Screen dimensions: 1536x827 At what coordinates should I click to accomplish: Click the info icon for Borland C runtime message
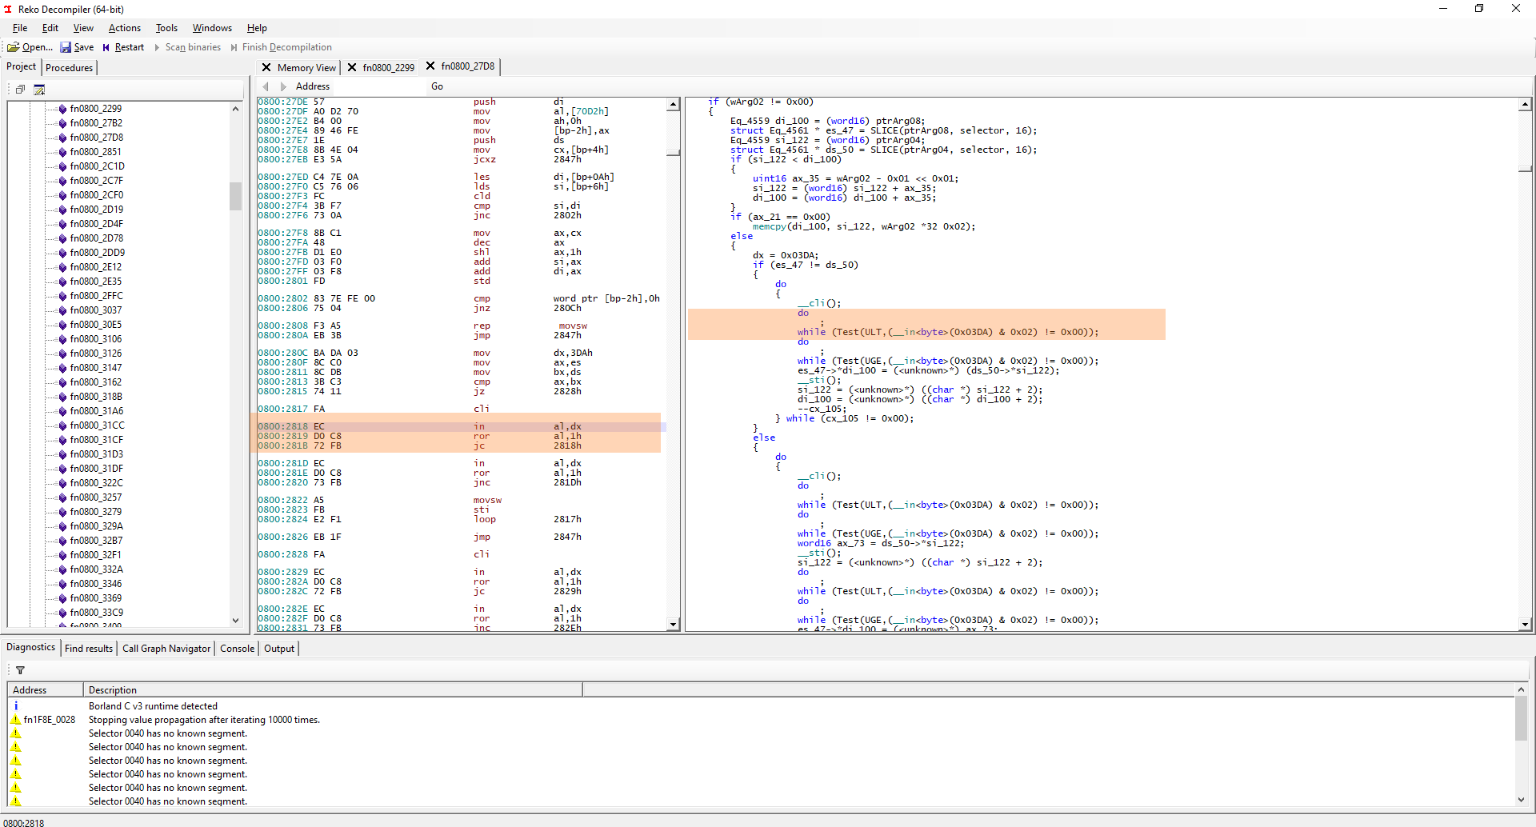(x=16, y=705)
